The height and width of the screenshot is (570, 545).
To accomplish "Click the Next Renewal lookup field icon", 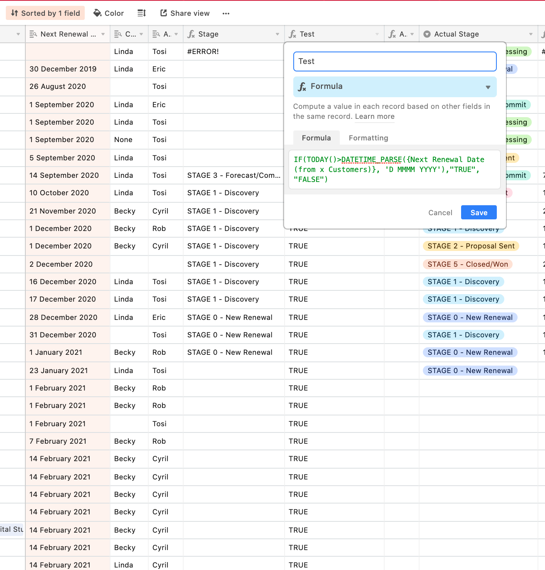I will coord(33,34).
